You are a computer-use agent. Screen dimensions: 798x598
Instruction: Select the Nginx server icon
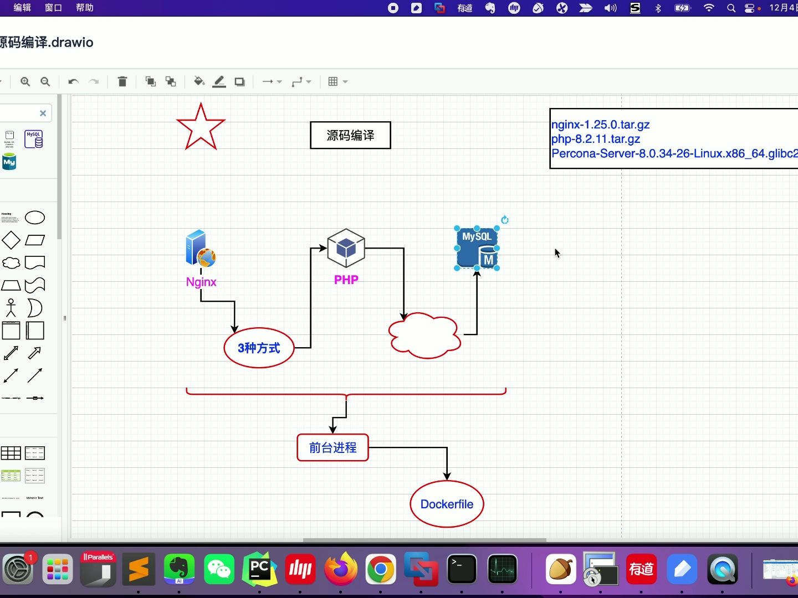click(201, 248)
